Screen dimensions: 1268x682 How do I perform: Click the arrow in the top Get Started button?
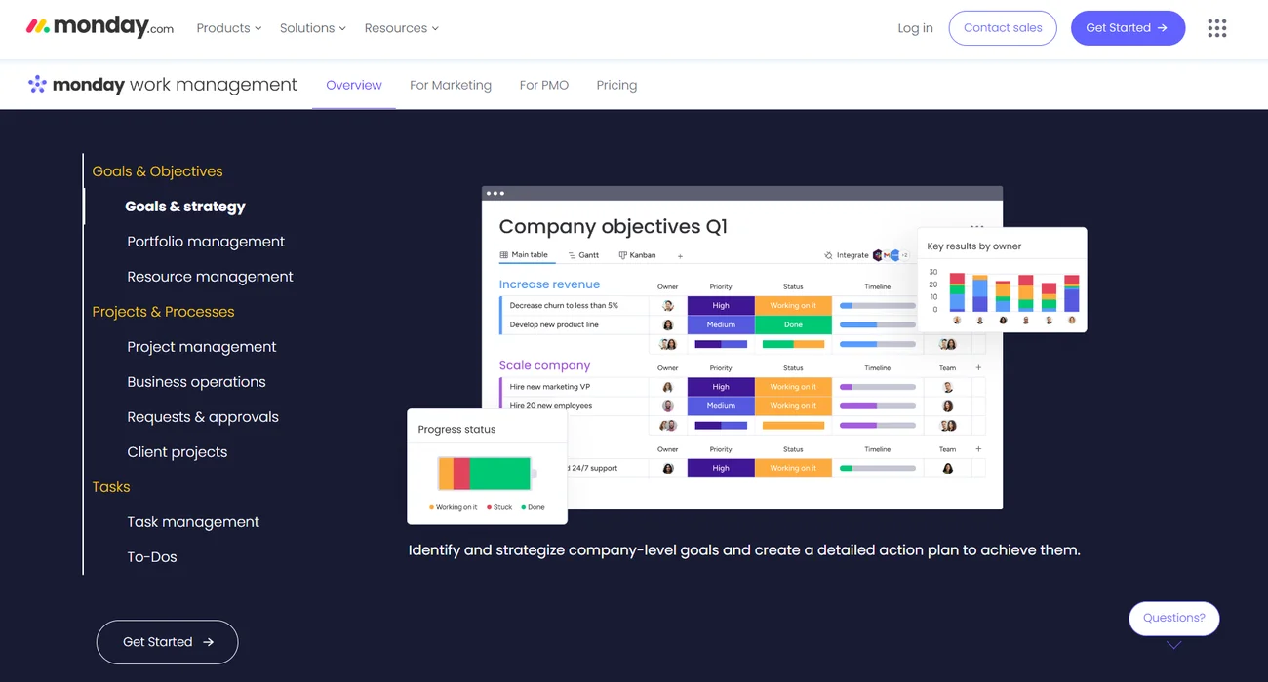(x=1162, y=28)
